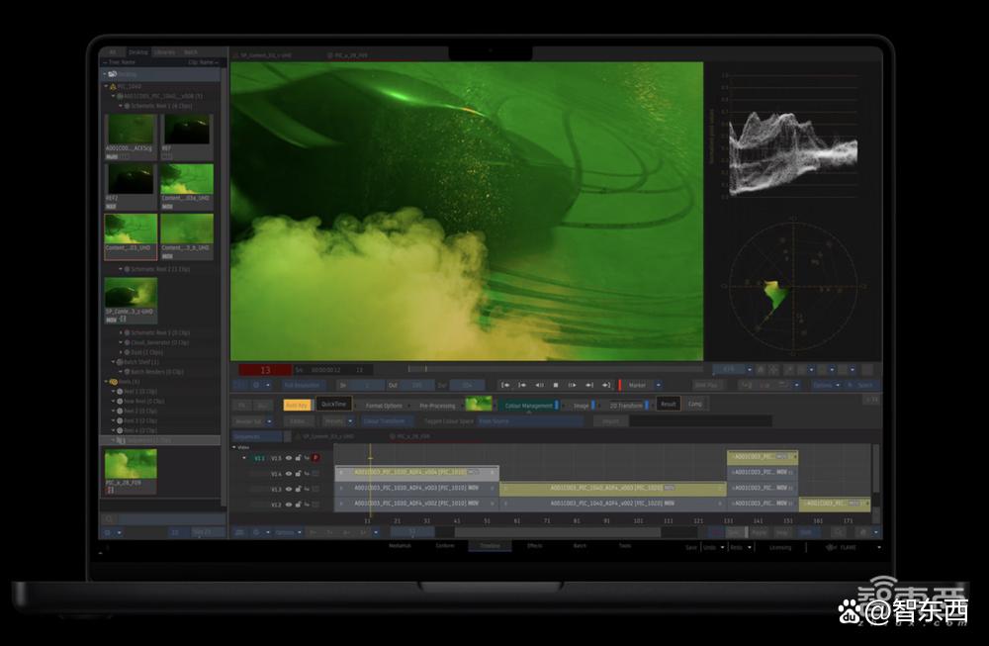Click the Desktop icon at the tree top
Viewport: 989px width, 646px height.
coord(113,74)
